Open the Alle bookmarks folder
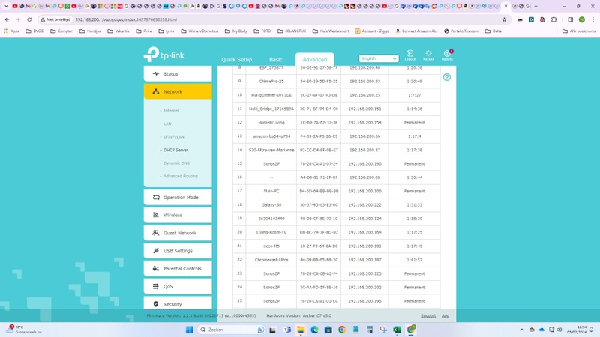The height and width of the screenshot is (337, 600). (x=579, y=31)
